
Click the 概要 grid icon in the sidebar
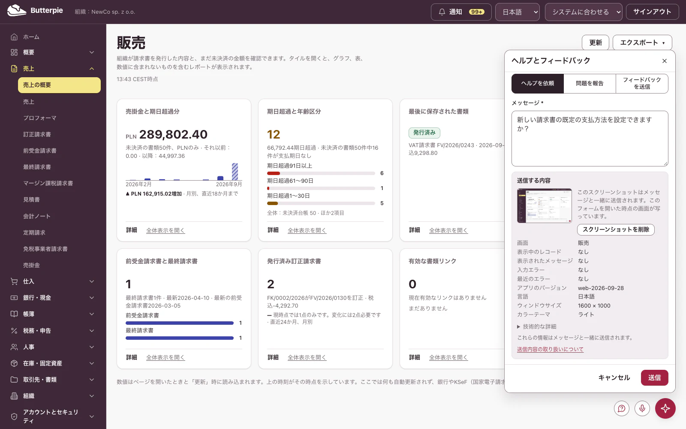point(14,52)
